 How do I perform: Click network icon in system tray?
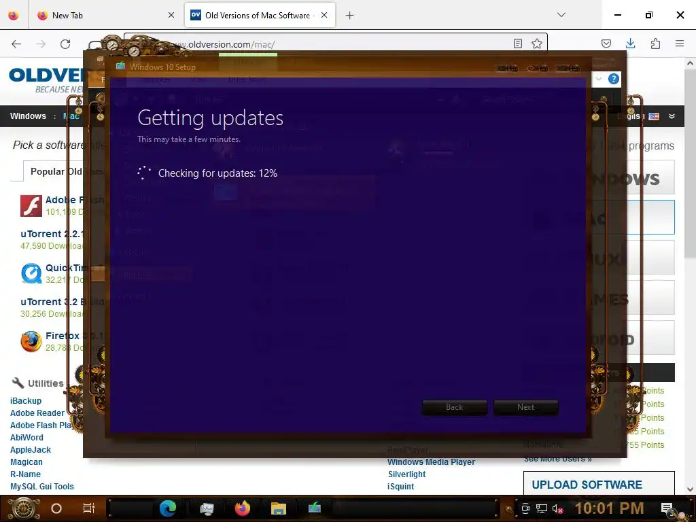tap(542, 508)
